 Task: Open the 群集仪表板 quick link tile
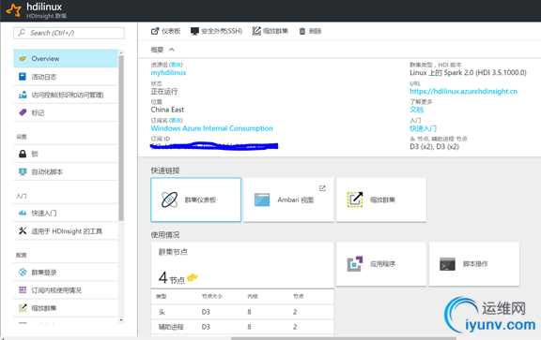195,200
